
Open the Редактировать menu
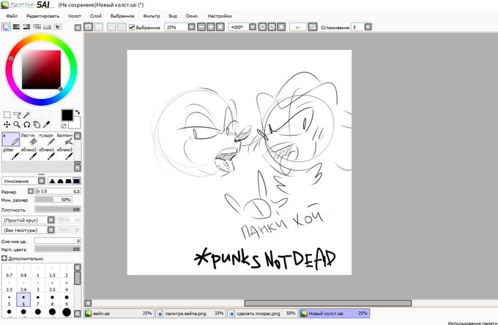pyautogui.click(x=43, y=16)
